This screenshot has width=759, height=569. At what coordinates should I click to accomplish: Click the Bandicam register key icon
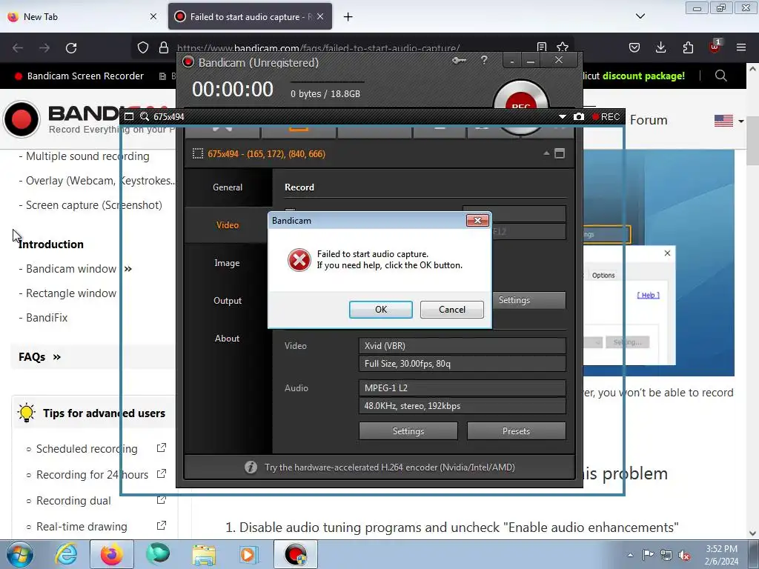(x=459, y=61)
